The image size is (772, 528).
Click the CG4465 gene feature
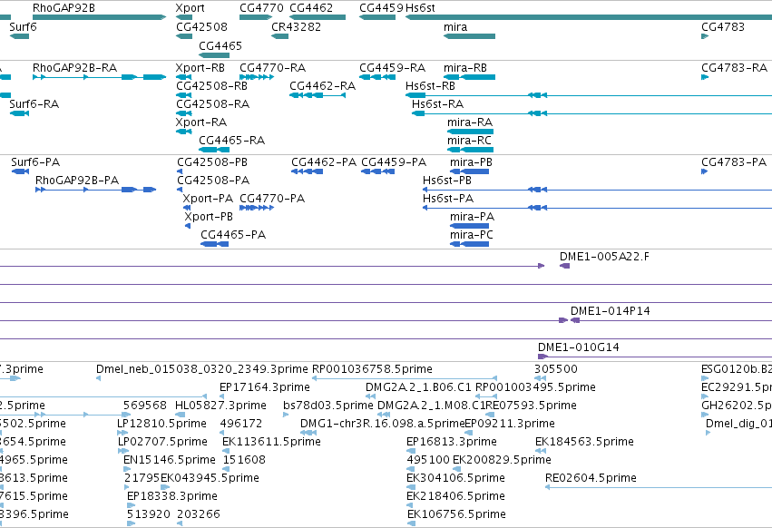pyautogui.click(x=214, y=55)
